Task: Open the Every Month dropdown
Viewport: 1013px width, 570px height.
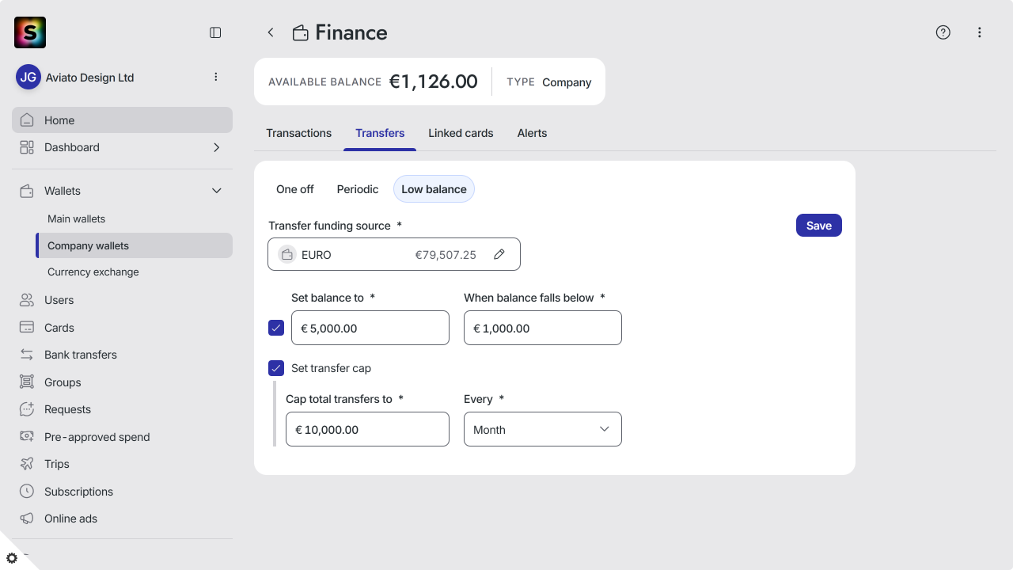Action: coord(543,429)
